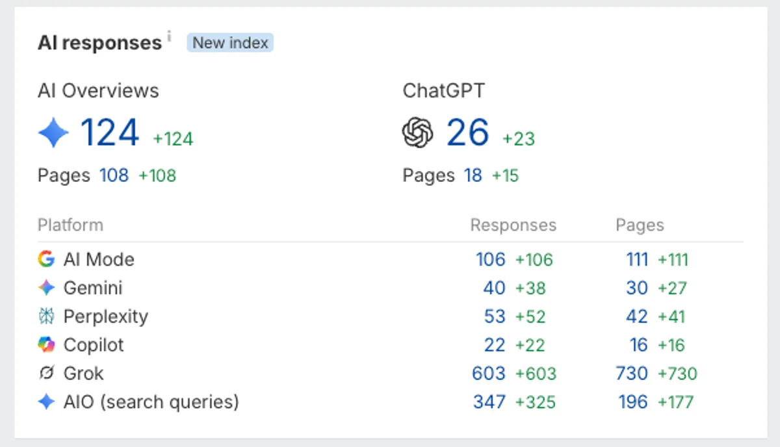Screen dimensions: 780x447
Task: Click the New index badge
Action: click(x=230, y=43)
